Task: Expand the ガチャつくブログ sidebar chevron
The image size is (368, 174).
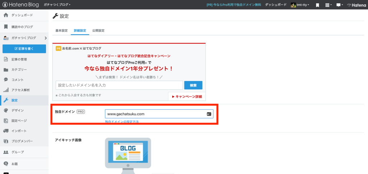Action: [x=46, y=38]
